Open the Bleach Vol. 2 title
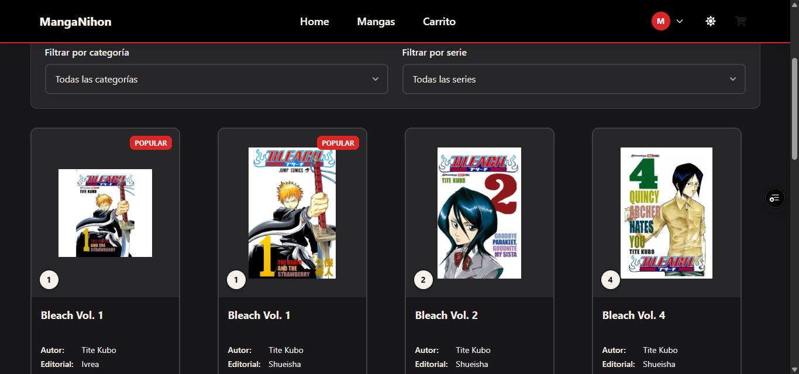The height and width of the screenshot is (374, 799). coord(446,315)
